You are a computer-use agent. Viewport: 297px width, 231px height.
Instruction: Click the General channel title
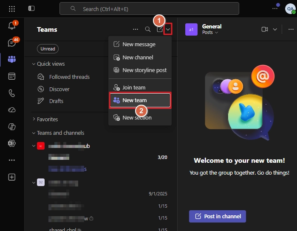(x=212, y=26)
